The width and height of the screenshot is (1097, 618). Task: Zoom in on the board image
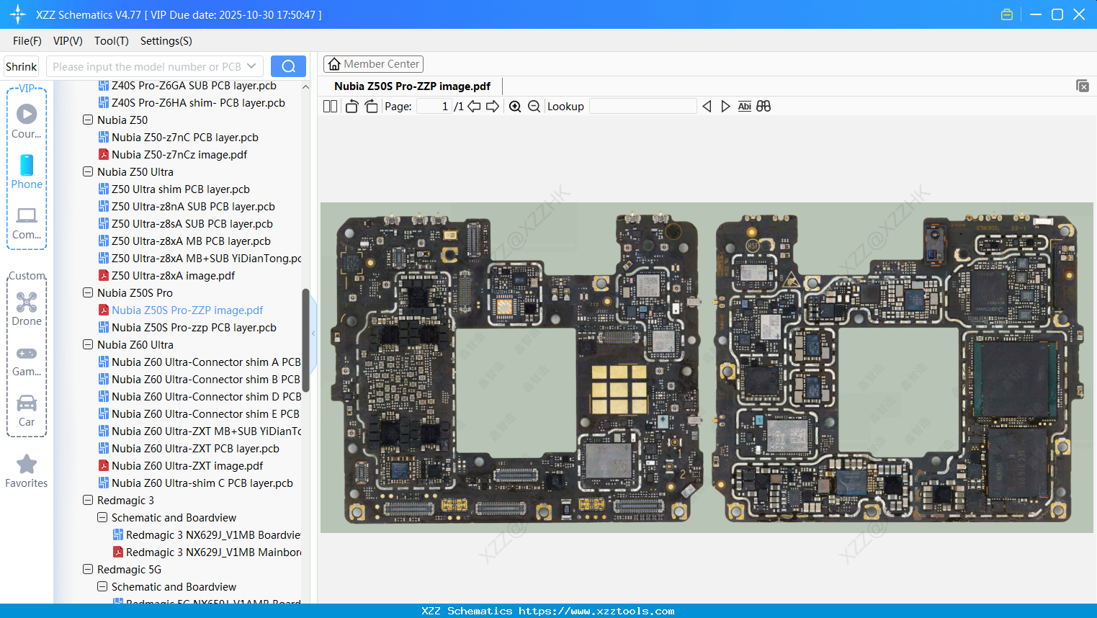515,106
